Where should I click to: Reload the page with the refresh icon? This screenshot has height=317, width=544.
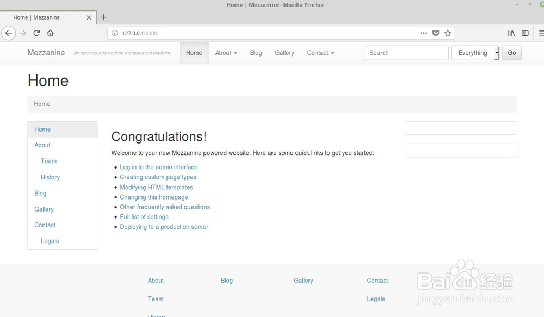tap(36, 33)
